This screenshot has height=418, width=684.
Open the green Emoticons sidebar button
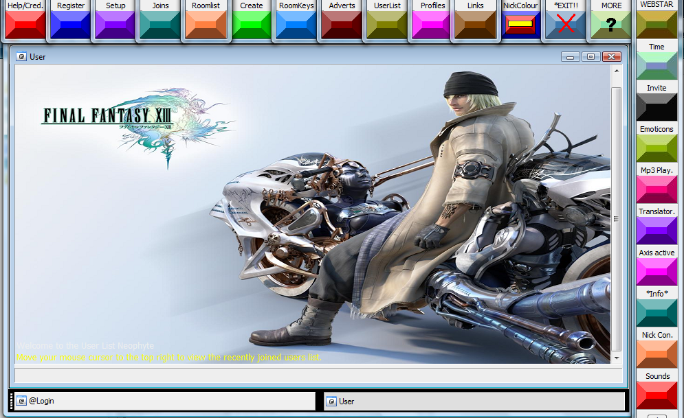(x=657, y=148)
